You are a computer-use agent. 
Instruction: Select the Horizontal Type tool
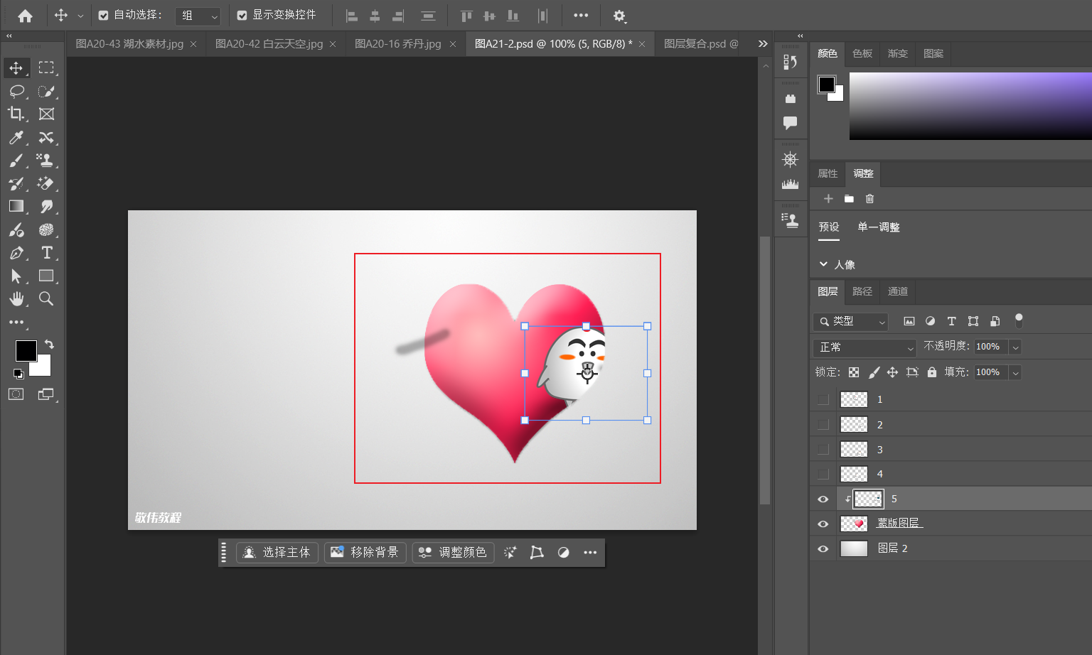(46, 253)
